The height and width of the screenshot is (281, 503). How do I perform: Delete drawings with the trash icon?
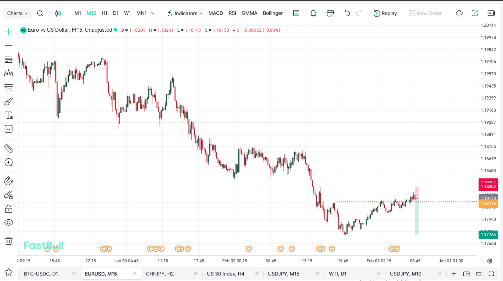click(8, 241)
